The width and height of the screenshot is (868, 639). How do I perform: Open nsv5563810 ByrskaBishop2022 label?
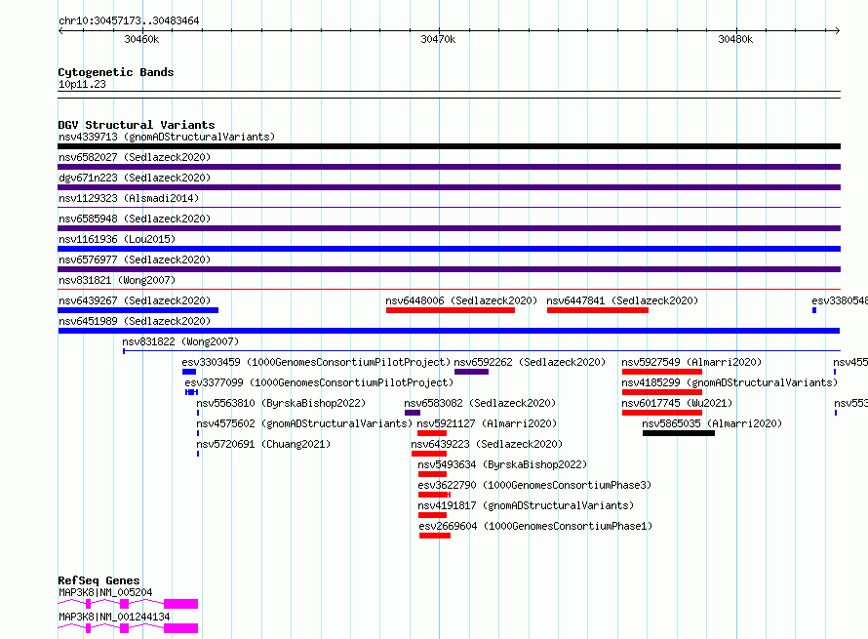point(281,403)
